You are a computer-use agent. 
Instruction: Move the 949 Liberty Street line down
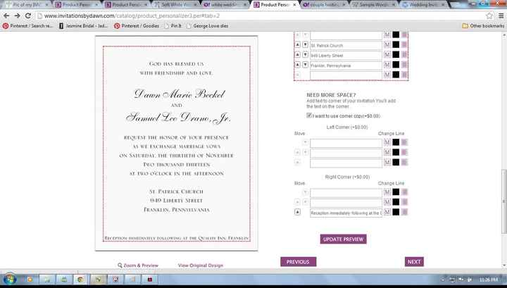coord(305,55)
